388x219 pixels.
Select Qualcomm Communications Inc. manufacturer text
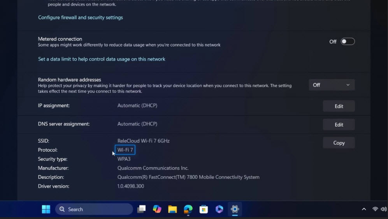pyautogui.click(x=153, y=168)
